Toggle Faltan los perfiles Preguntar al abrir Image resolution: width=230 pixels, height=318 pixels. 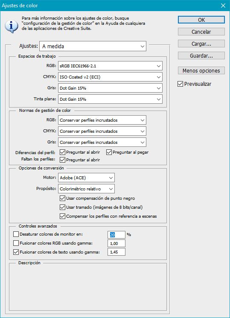[x=62, y=160]
